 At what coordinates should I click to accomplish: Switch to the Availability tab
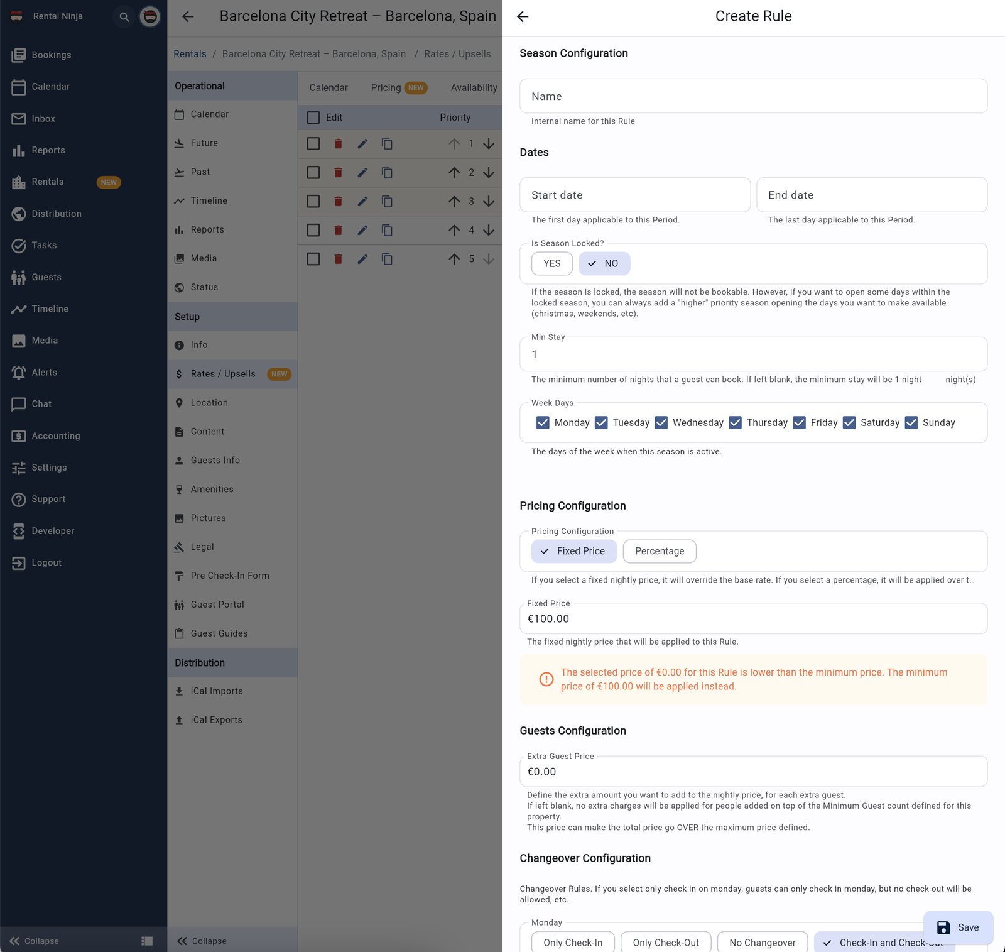click(474, 87)
